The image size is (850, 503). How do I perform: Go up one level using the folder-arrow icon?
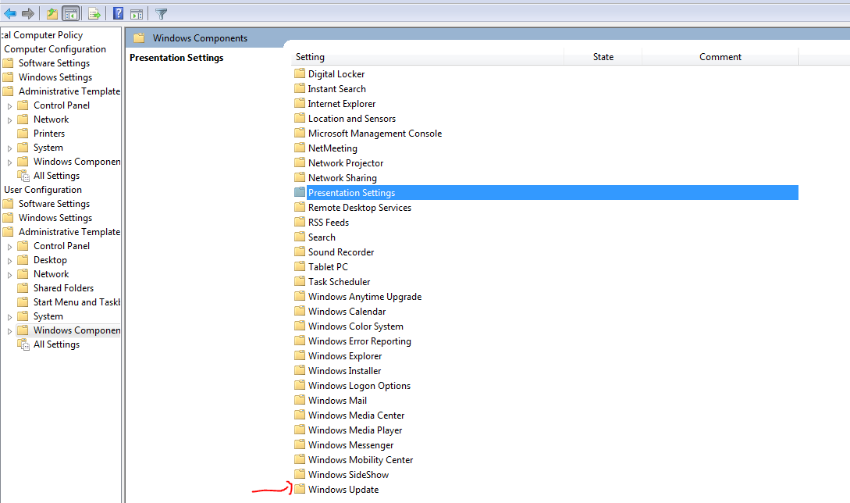point(52,13)
